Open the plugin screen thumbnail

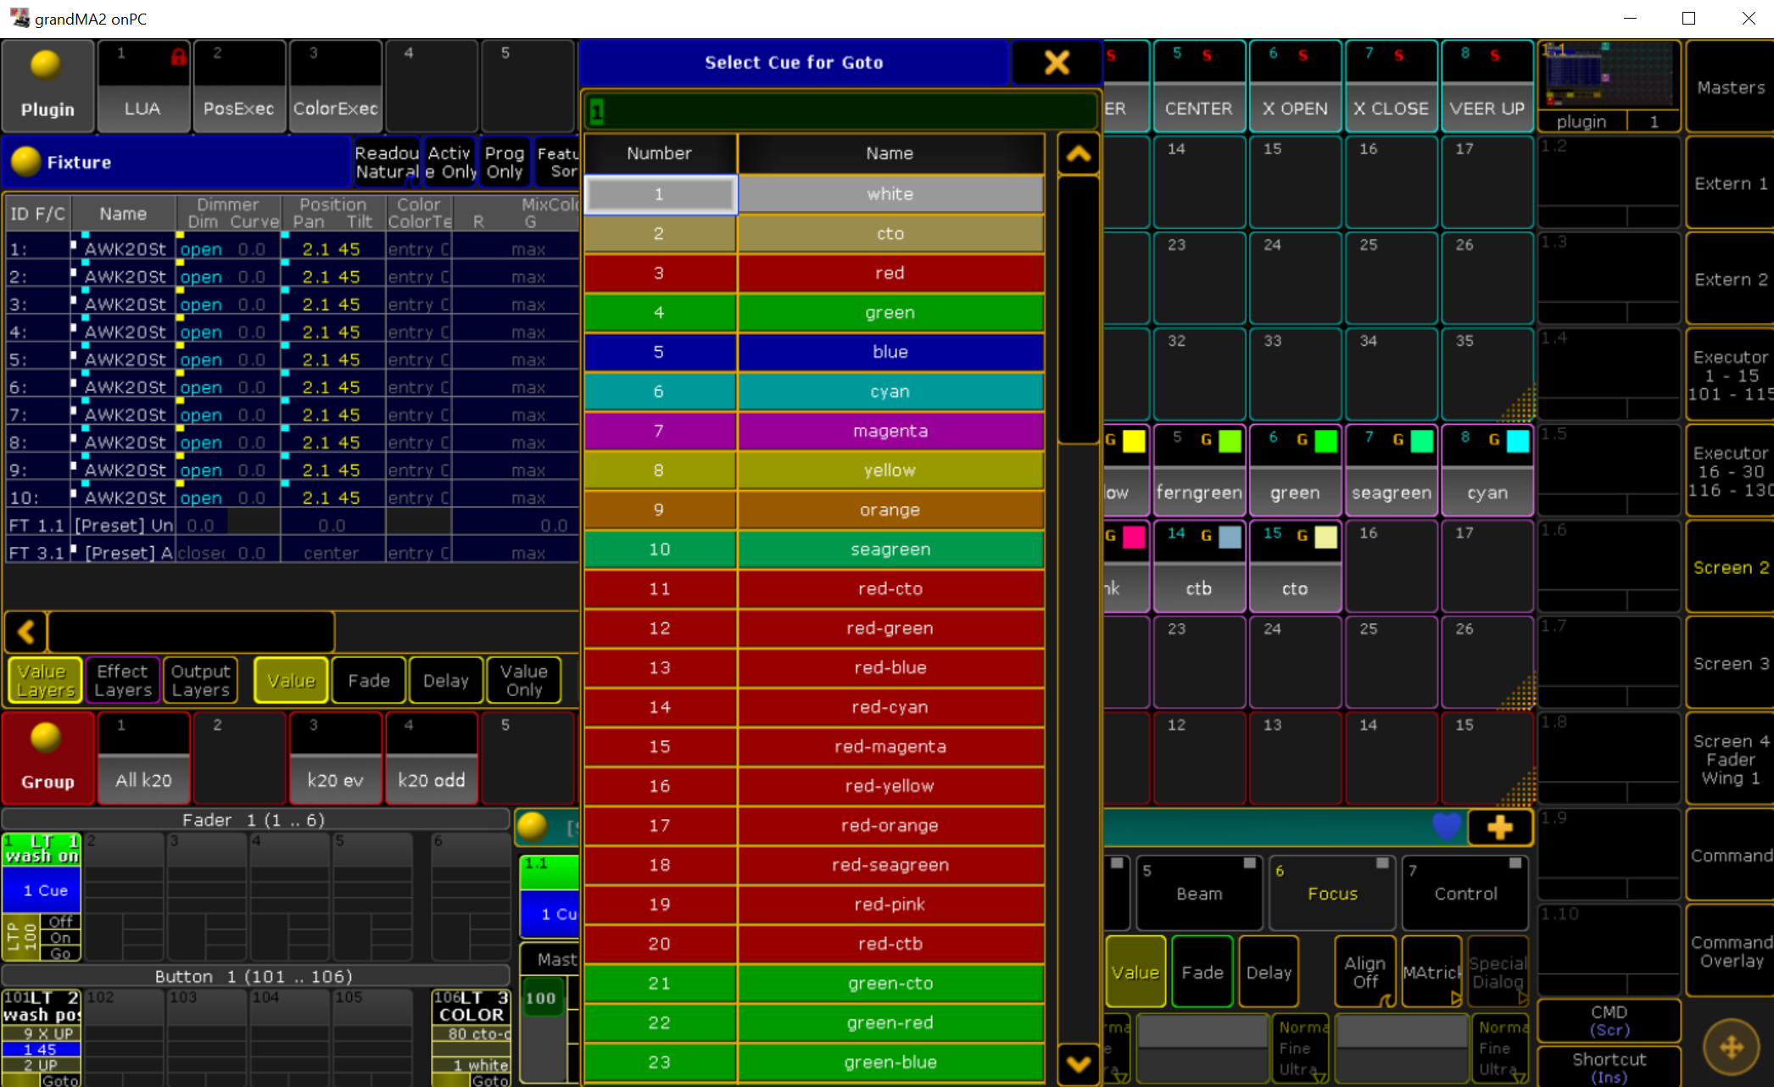point(1609,86)
